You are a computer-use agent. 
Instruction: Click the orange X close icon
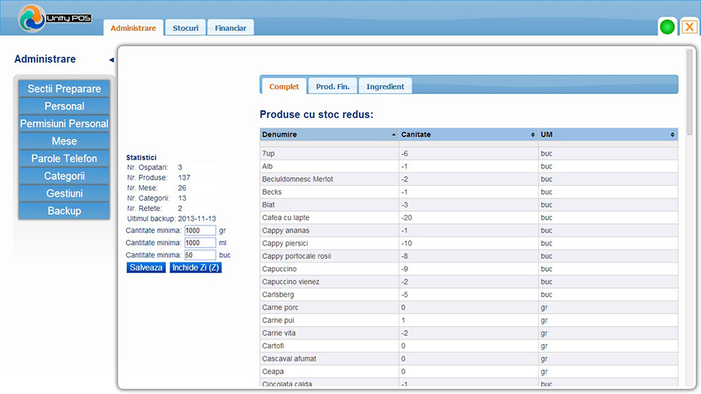coord(690,27)
